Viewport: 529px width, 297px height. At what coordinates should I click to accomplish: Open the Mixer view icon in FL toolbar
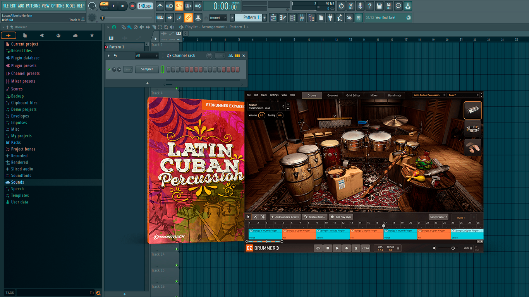pyautogui.click(x=302, y=17)
